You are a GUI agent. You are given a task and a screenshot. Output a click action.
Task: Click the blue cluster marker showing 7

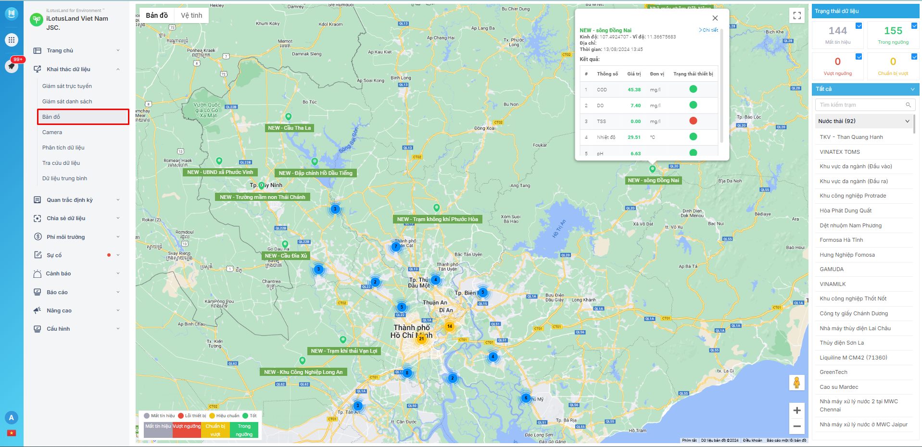point(396,247)
